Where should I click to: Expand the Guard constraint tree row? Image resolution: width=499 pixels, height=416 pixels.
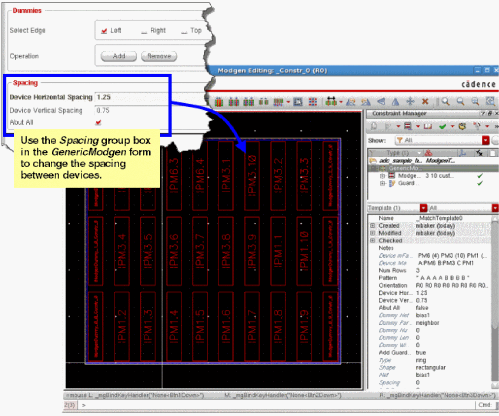tap(382, 183)
